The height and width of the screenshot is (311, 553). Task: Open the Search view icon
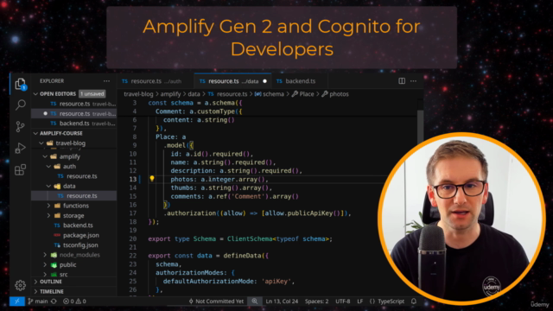pyautogui.click(x=21, y=105)
